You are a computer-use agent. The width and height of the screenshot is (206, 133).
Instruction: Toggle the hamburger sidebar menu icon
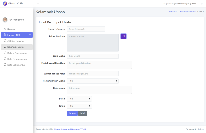[38, 4]
